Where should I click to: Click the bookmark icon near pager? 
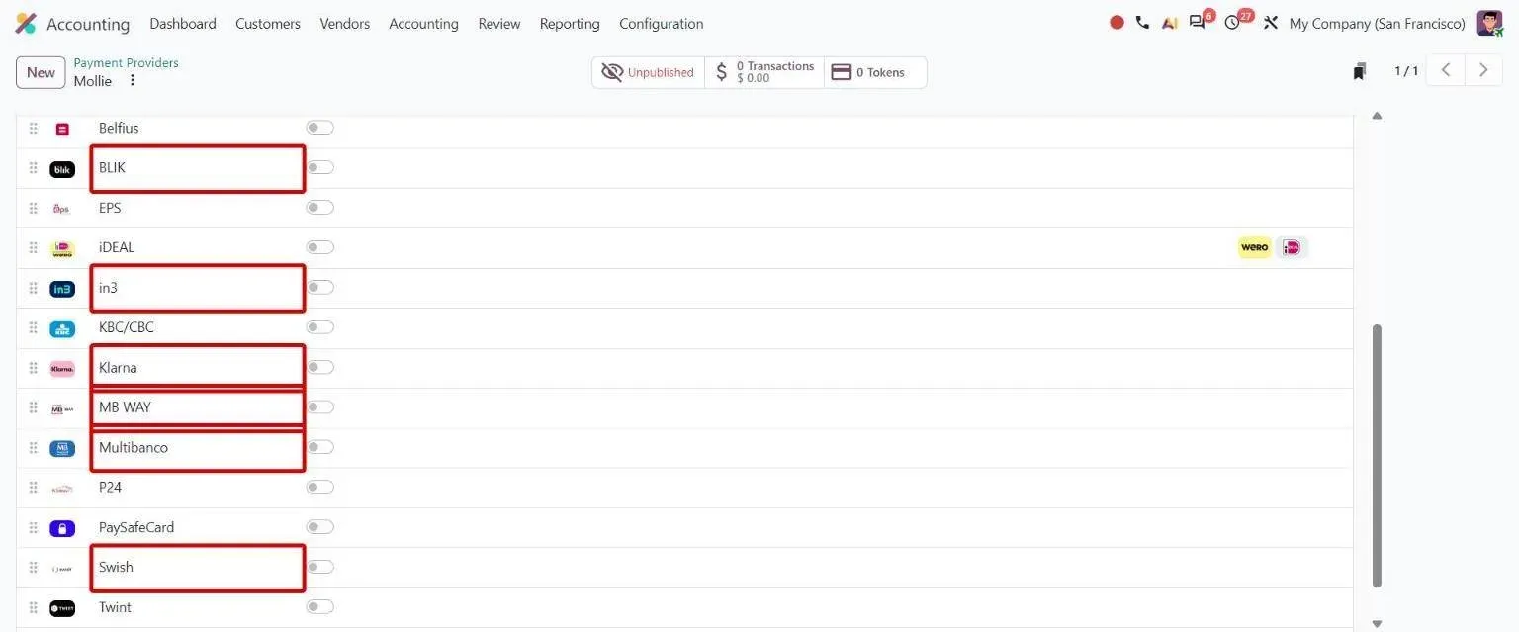tap(1360, 71)
